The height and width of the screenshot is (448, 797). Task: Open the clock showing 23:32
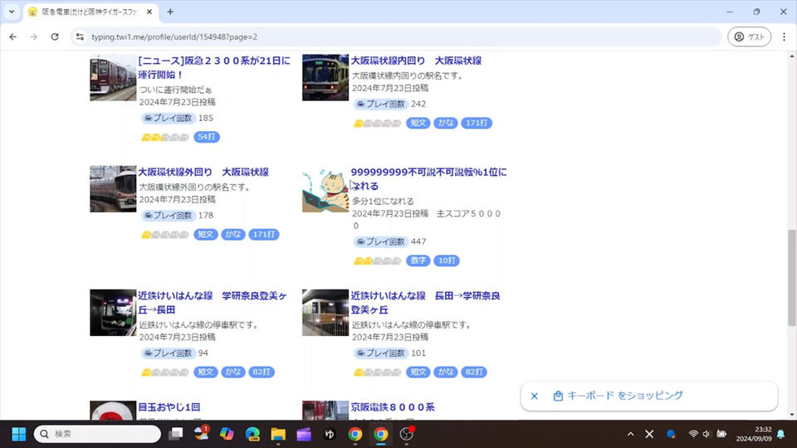[x=754, y=434]
